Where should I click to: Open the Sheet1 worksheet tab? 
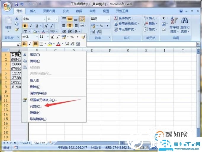[25, 143]
